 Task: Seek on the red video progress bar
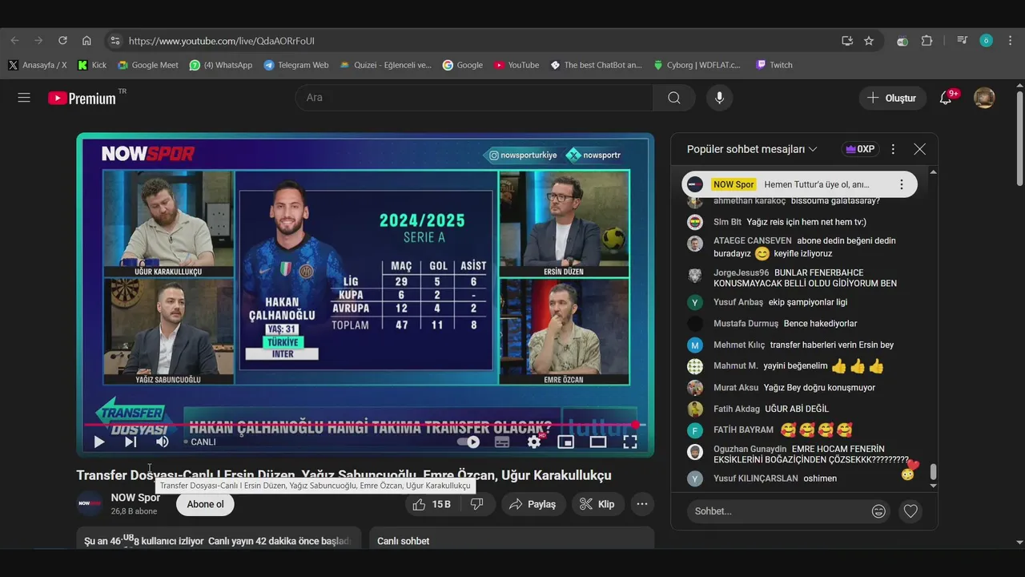360,425
